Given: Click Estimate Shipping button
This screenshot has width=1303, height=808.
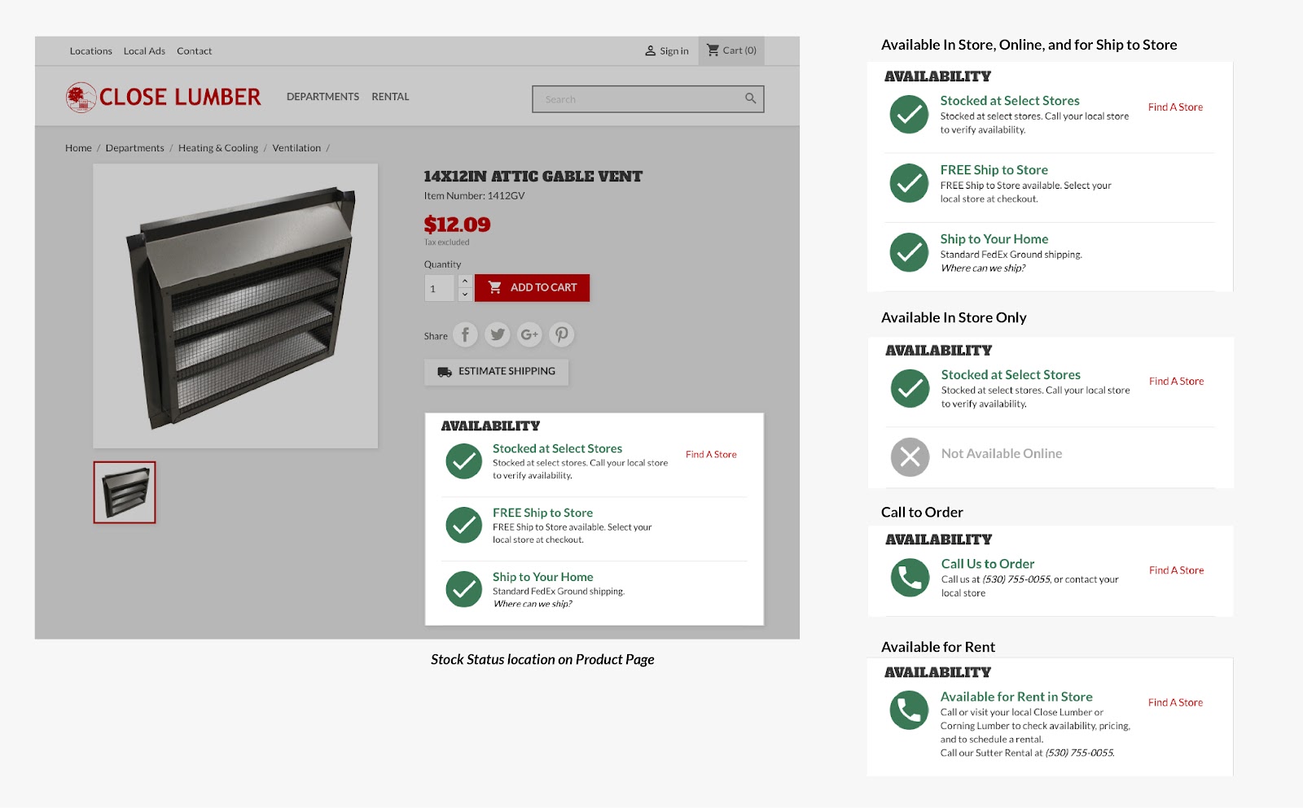Looking at the screenshot, I should (496, 372).
